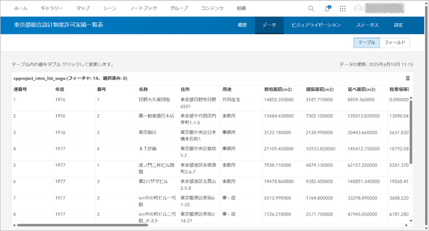This screenshot has width=429, height=231.
Task: Open ノートブック in top navigation
Action: coord(143,8)
